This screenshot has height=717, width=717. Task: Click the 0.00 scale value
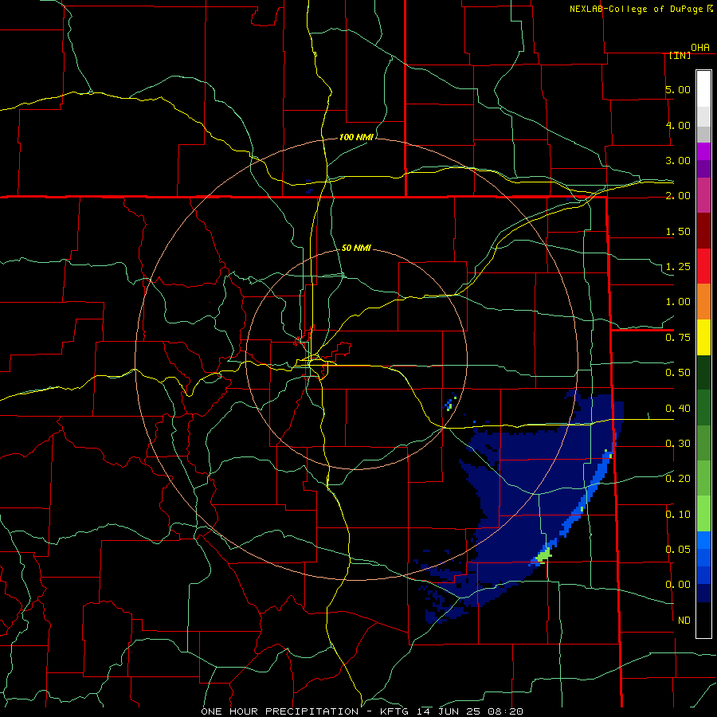point(678,585)
